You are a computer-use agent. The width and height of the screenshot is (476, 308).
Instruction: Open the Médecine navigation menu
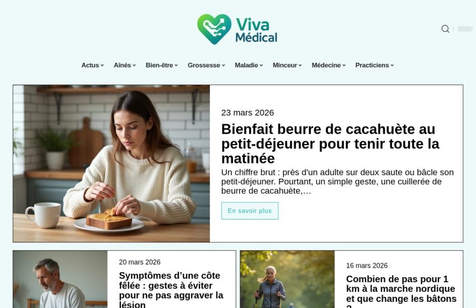click(x=329, y=66)
